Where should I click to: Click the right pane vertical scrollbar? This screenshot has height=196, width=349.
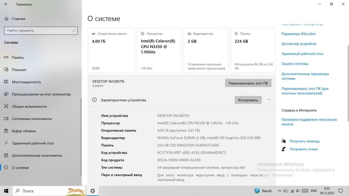point(348,83)
